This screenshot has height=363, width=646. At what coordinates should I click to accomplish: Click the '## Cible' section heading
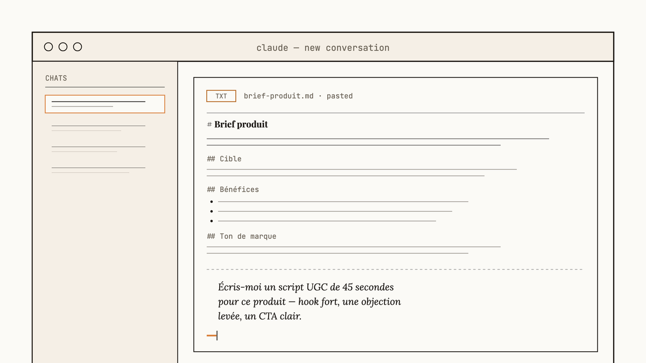click(224, 159)
